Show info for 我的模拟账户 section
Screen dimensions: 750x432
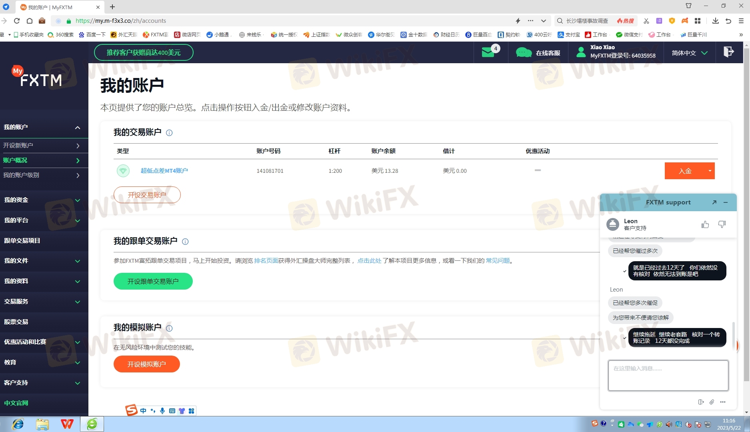click(x=169, y=328)
